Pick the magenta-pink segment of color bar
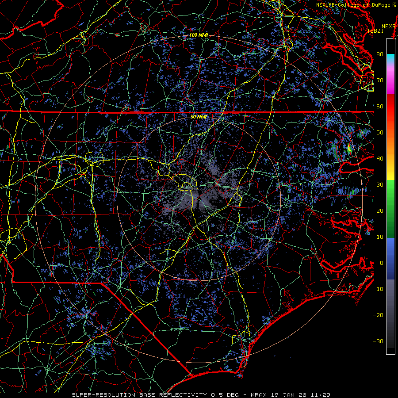 pos(390,79)
